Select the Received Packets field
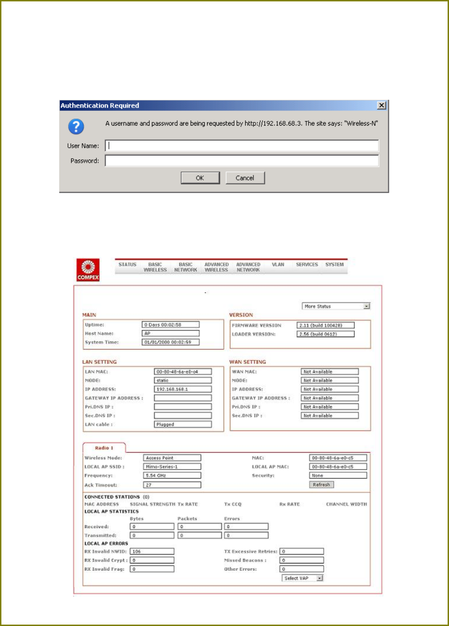 [x=200, y=527]
